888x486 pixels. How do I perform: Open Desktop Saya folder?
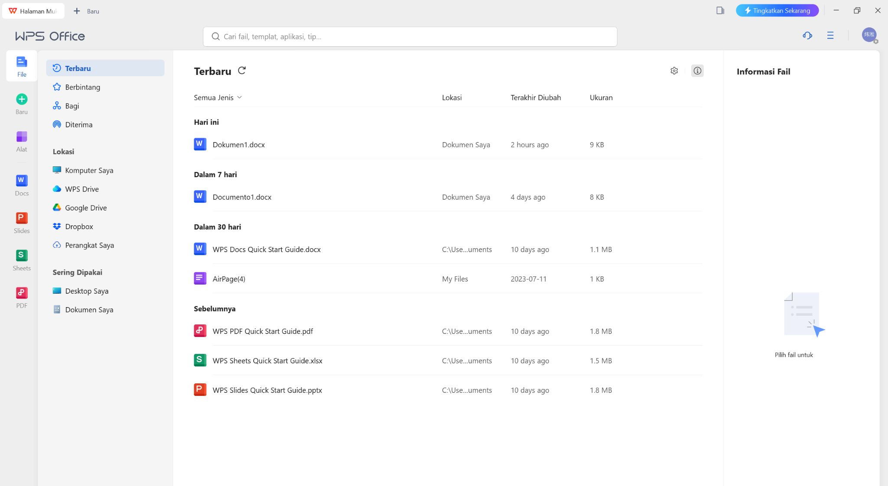[x=105, y=291]
